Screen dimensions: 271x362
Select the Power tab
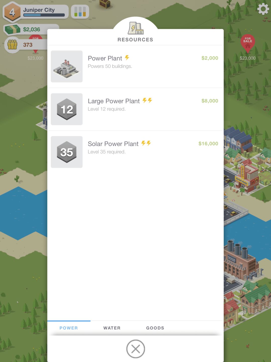point(69,328)
